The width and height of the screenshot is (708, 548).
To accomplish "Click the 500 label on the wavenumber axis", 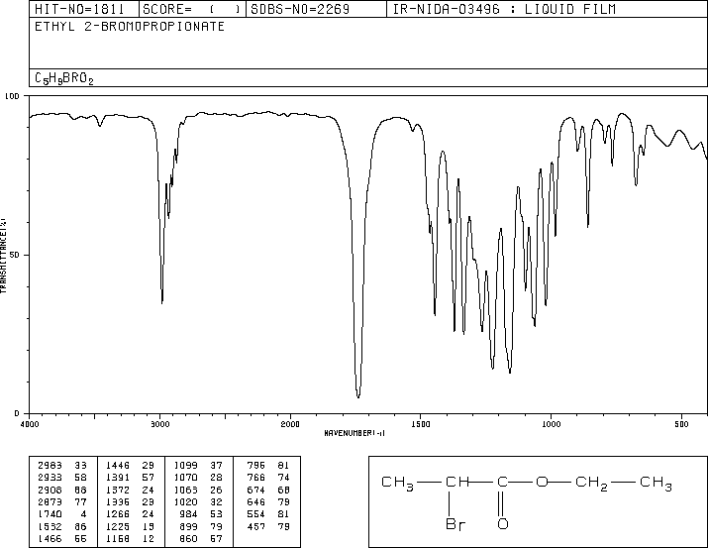I will pyautogui.click(x=681, y=424).
